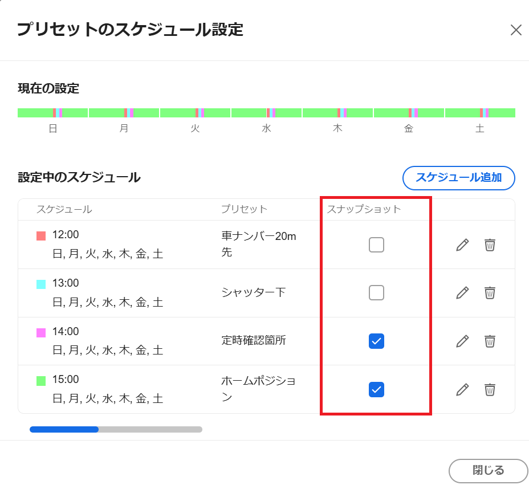The width and height of the screenshot is (529, 497).
Task: Select the ホームポジション preset text
Action: point(258,389)
